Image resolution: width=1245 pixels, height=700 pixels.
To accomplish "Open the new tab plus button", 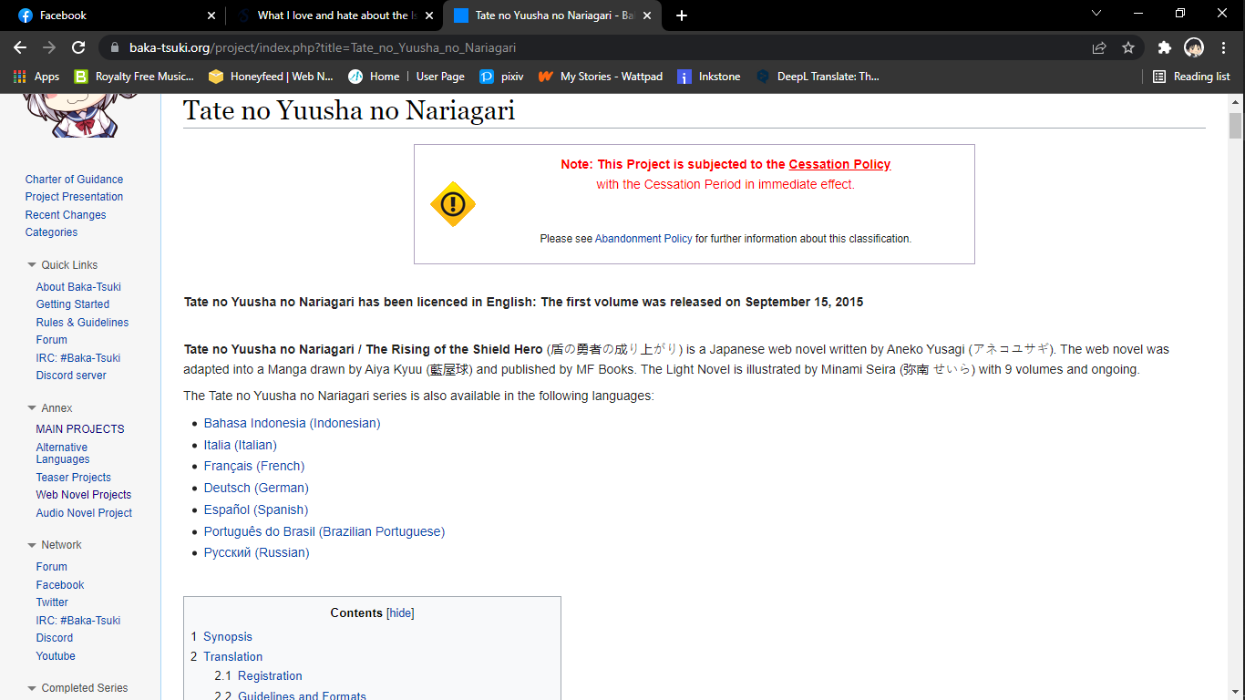I will 682,15.
